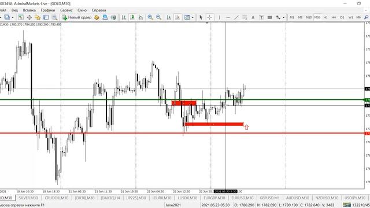Click the Новый ордер button

[x=77, y=17]
